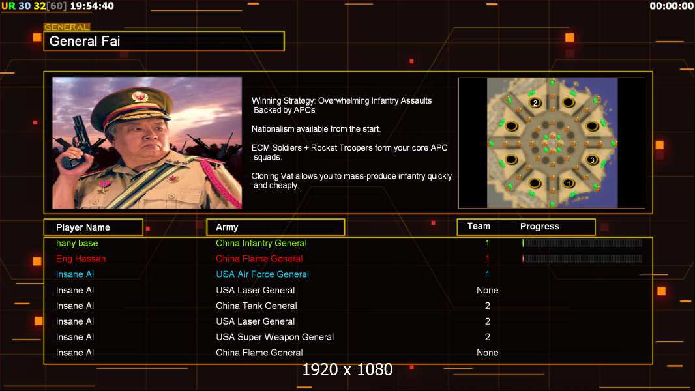Viewport: 695px width, 391px height.
Task: Click the Player Name column header
Action: [93, 227]
